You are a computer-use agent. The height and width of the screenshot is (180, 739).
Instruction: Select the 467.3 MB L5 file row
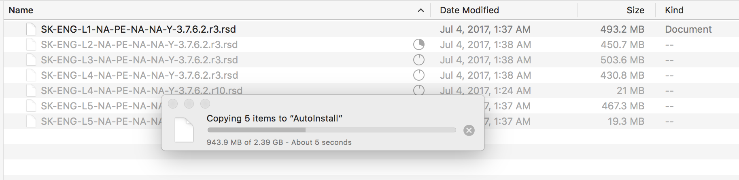[x=101, y=106]
